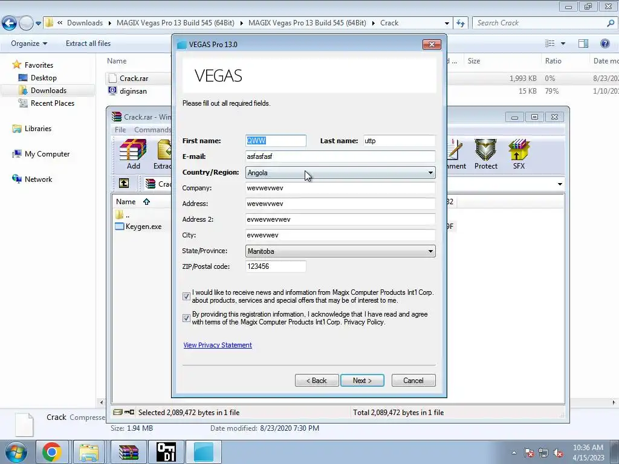Open the WinRAR path dropdown arrow
The image size is (619, 464).
(x=560, y=184)
